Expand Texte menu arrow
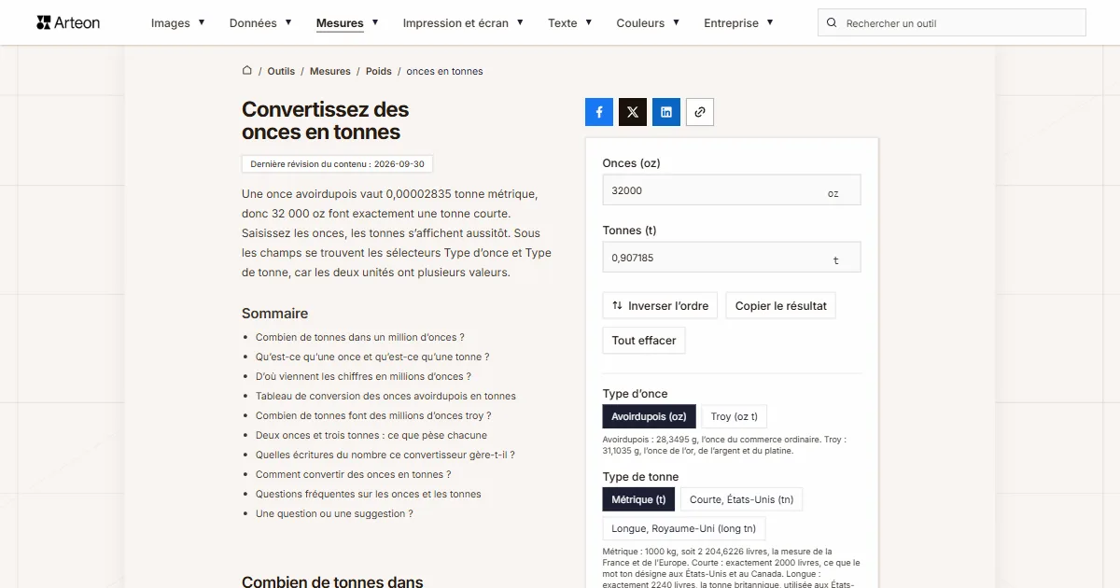The height and width of the screenshot is (588, 1120). 589,22
